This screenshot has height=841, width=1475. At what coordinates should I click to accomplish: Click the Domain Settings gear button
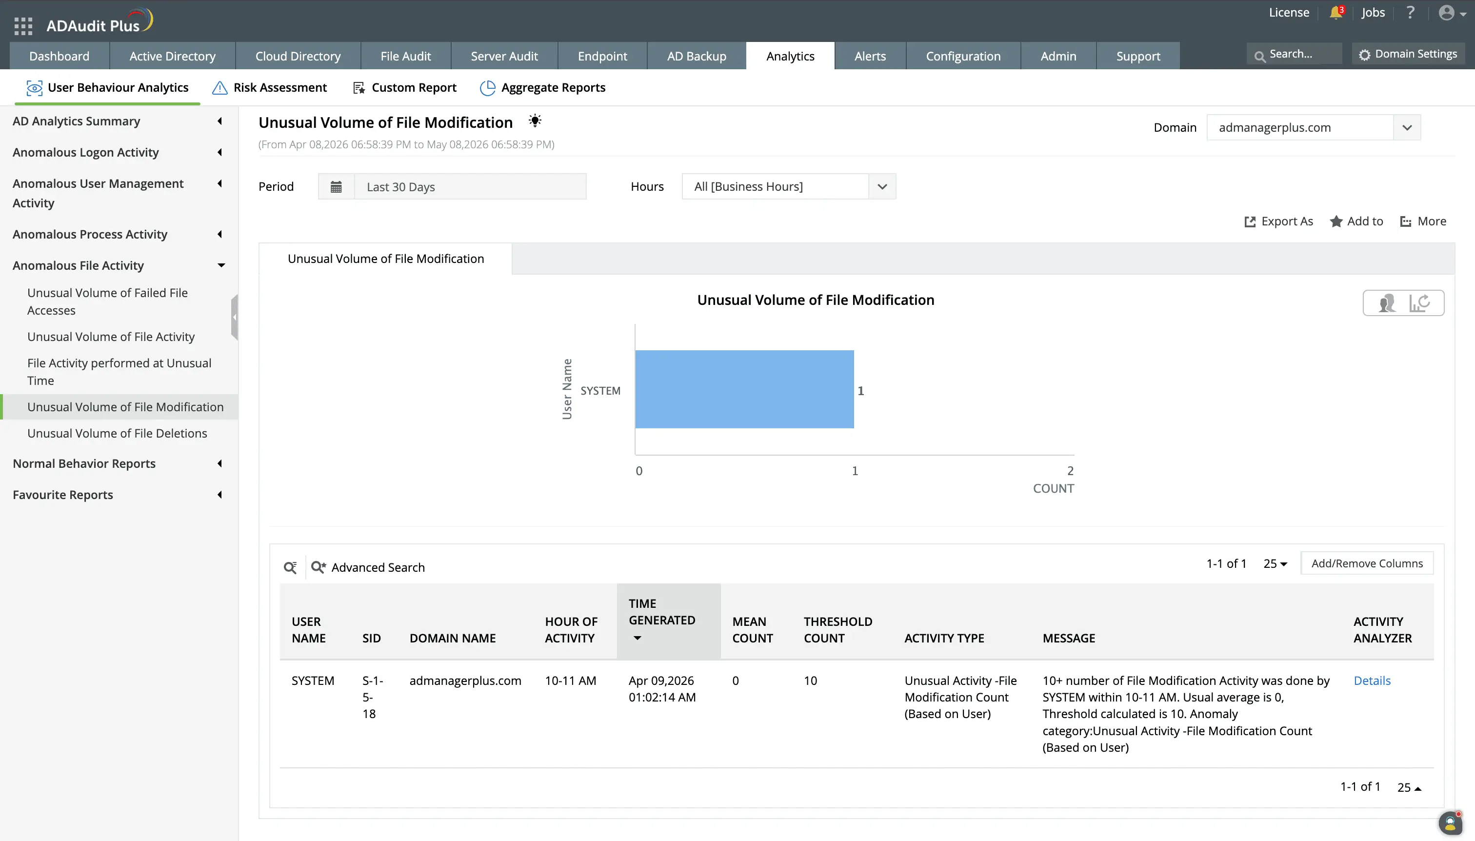(x=1408, y=54)
